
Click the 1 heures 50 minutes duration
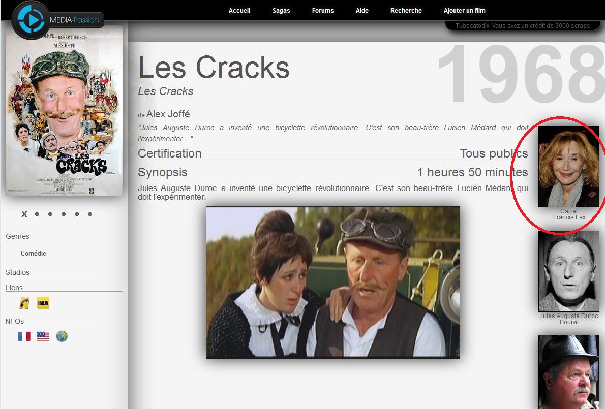tap(473, 172)
